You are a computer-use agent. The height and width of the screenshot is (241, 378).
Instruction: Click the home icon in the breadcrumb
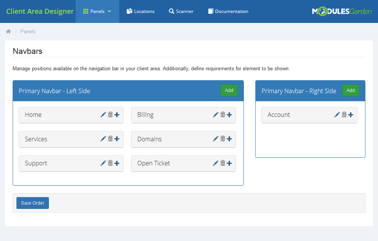coord(8,31)
